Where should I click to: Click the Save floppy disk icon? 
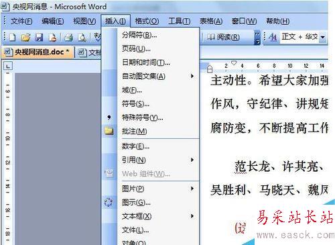click(x=39, y=38)
